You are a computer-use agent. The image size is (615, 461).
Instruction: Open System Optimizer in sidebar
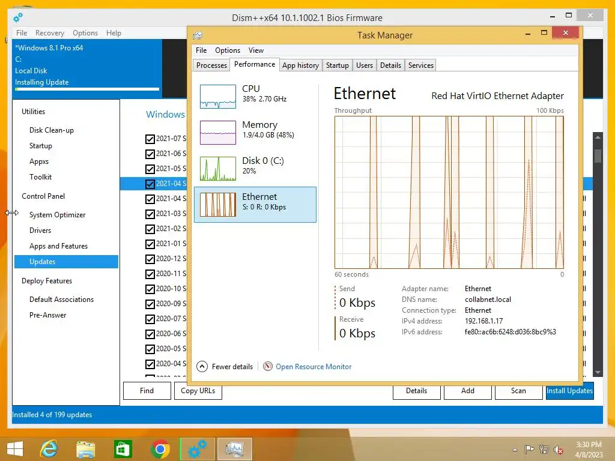click(x=57, y=215)
